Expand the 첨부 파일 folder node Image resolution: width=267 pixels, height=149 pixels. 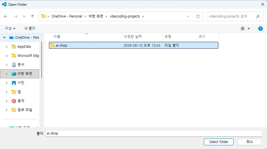(7, 110)
